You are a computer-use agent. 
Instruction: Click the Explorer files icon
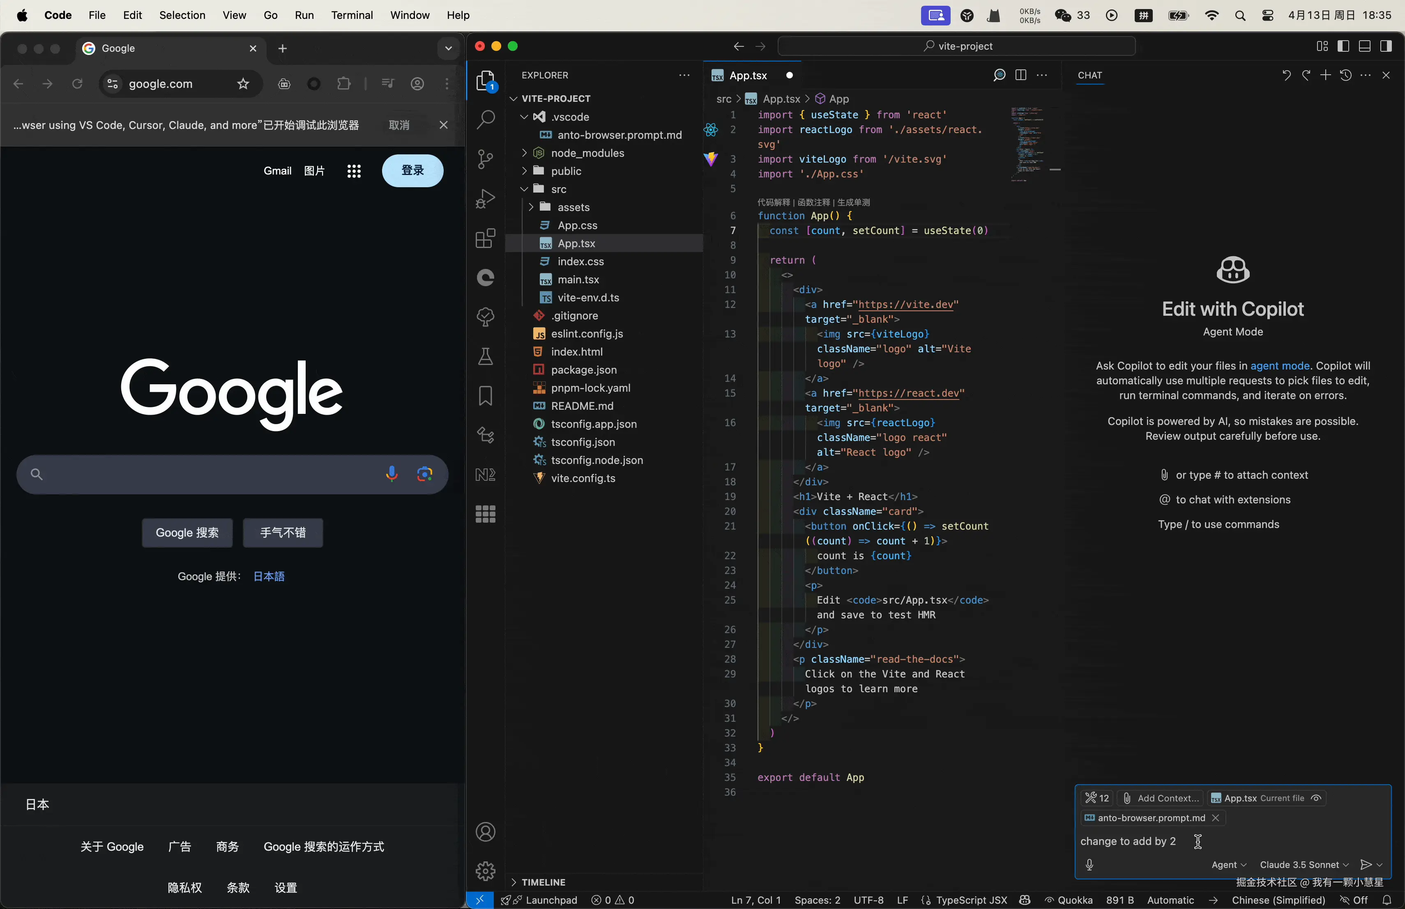[x=485, y=81]
